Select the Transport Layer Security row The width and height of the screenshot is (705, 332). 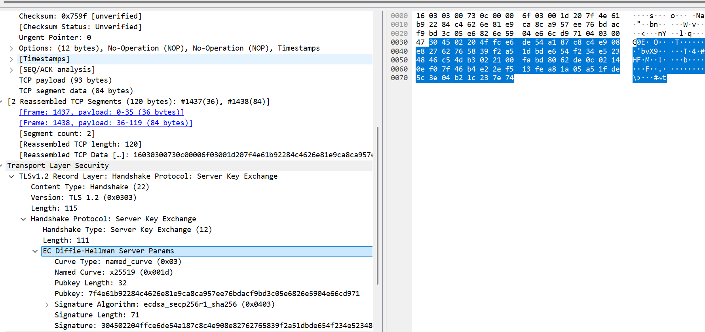(x=58, y=166)
